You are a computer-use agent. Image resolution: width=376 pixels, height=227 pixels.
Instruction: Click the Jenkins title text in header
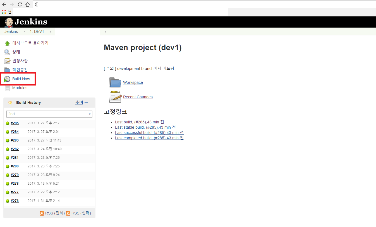pos(31,22)
